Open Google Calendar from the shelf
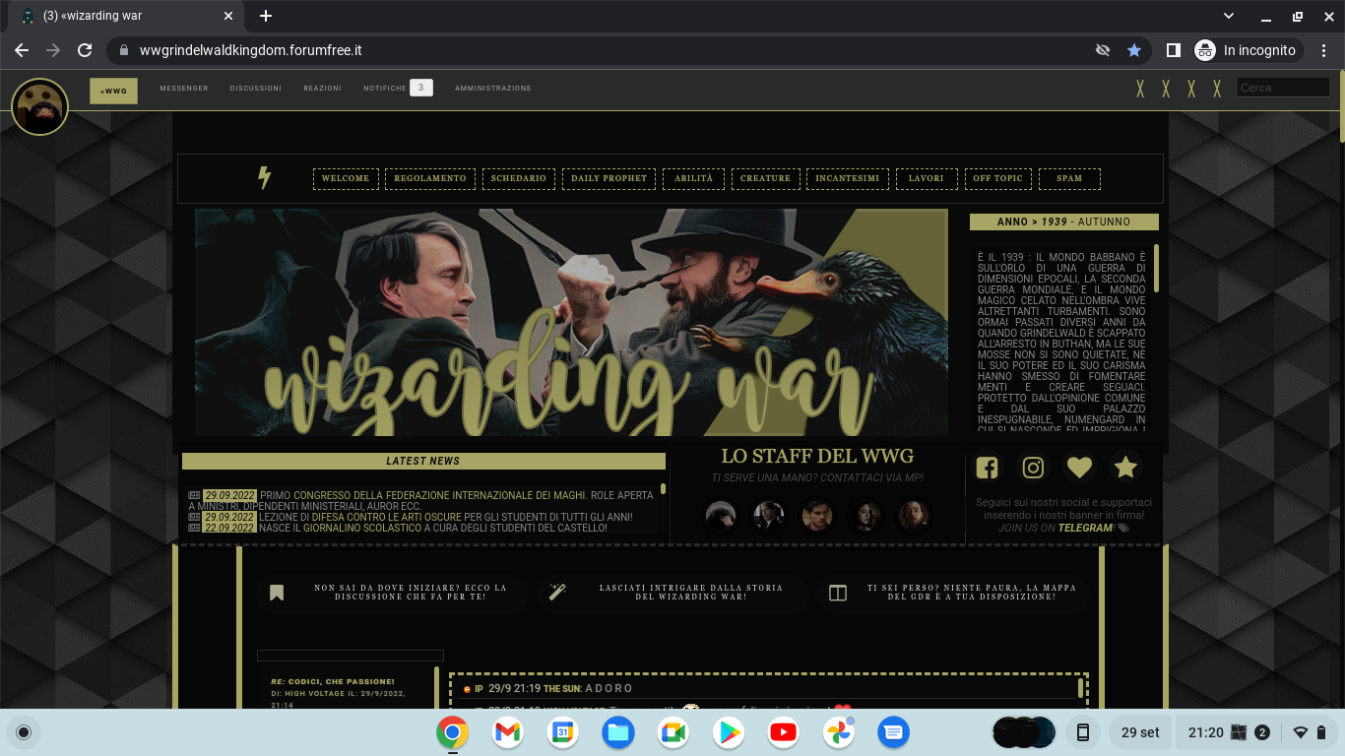This screenshot has height=756, width=1345. tap(562, 732)
